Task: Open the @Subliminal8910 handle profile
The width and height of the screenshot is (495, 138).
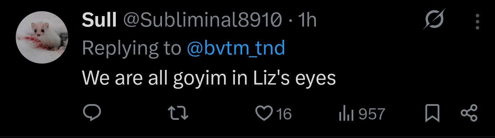Action: (x=202, y=21)
